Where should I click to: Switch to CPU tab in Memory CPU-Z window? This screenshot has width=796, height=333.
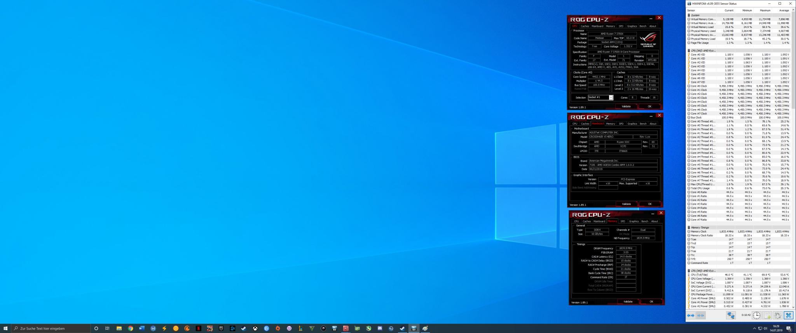point(576,221)
